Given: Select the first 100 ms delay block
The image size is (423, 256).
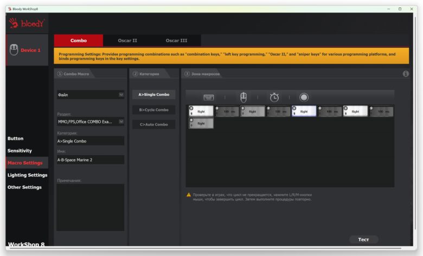Looking at the screenshot, I should click(x=227, y=111).
